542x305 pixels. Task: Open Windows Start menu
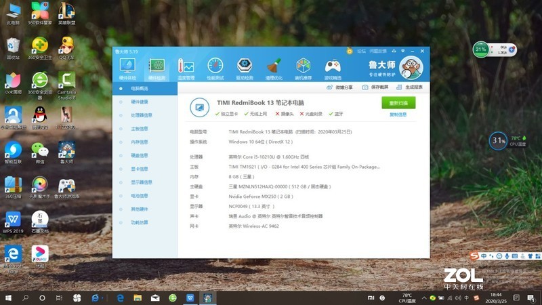pyautogui.click(x=8, y=298)
